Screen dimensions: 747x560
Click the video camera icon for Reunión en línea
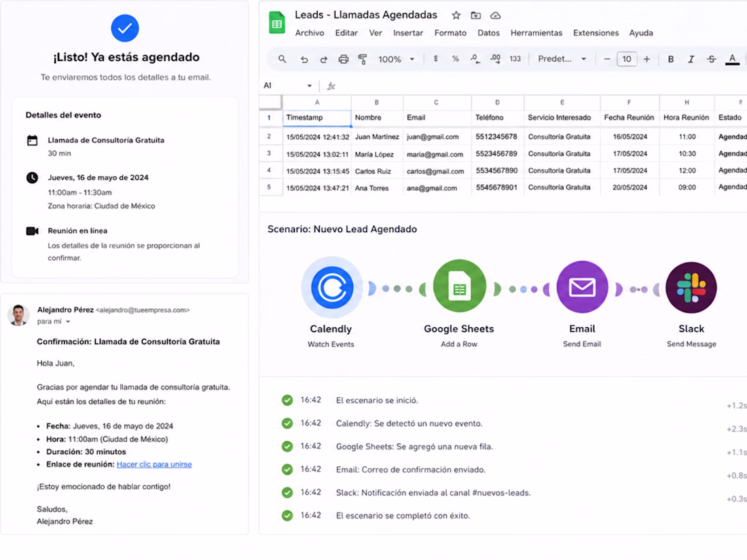pos(32,231)
